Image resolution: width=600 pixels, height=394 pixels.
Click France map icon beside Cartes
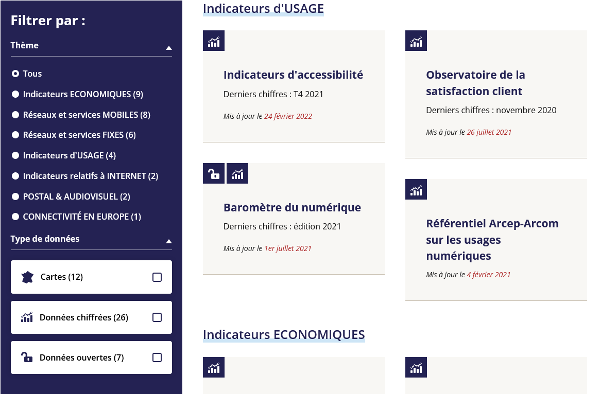click(27, 277)
